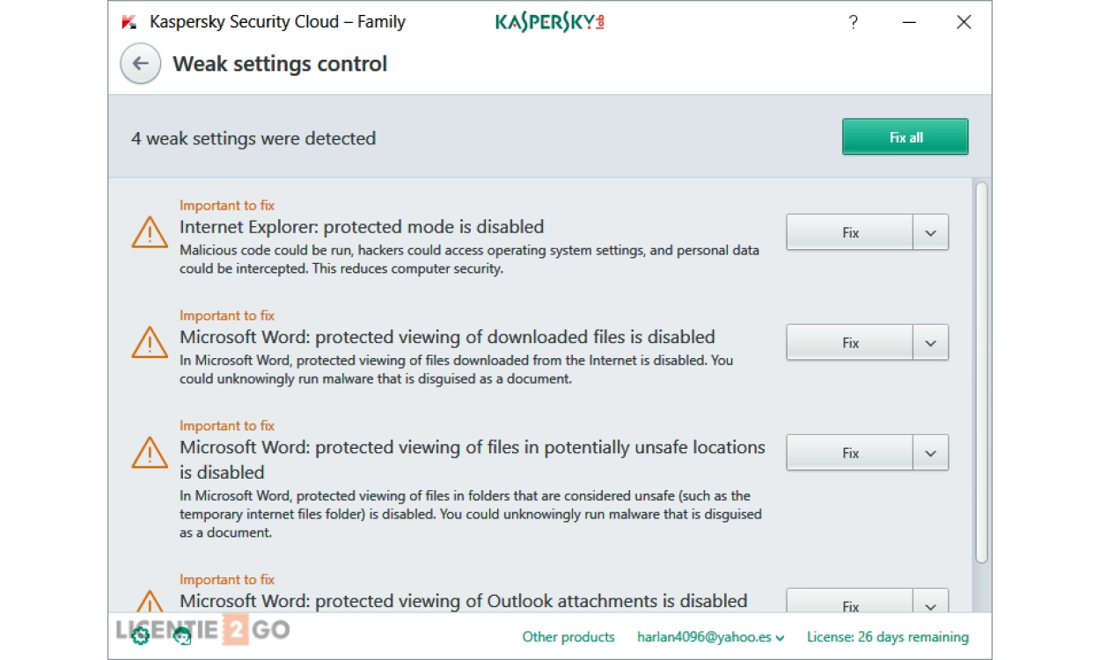Click the back arrow button
This screenshot has height=660, width=1100.
pos(141,64)
